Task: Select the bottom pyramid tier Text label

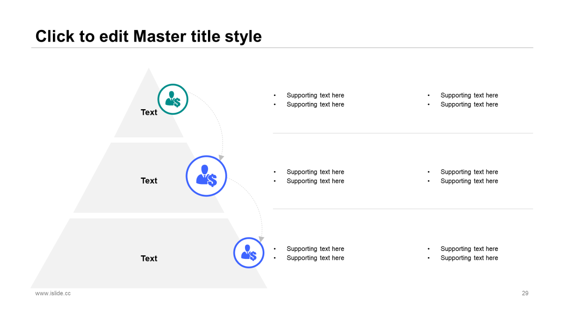Action: pos(149,258)
